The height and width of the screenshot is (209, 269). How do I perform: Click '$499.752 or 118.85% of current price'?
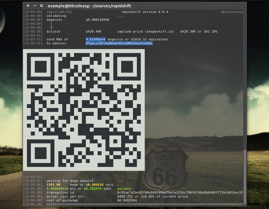click(x=153, y=196)
